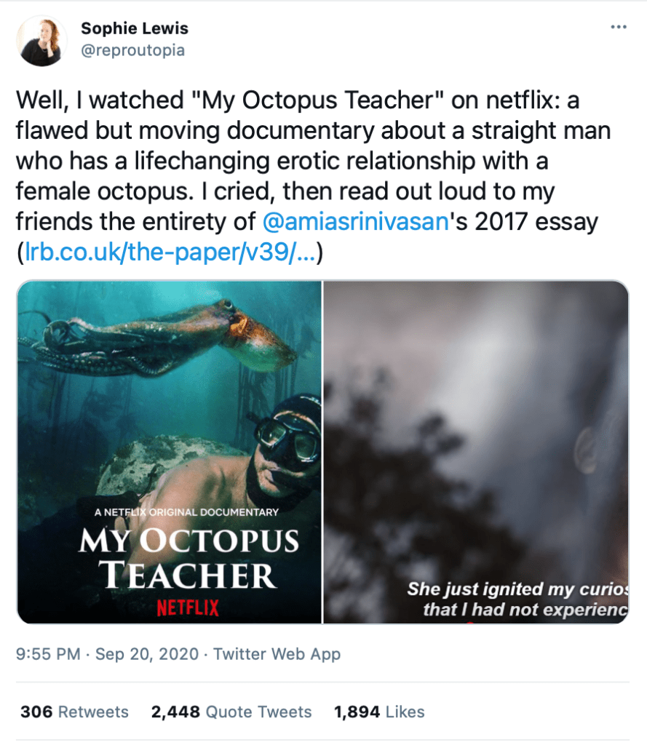The image size is (647, 745).
Task: Click the MY OCTOPUS TEACHER title on the poster
Action: pyautogui.click(x=188, y=557)
